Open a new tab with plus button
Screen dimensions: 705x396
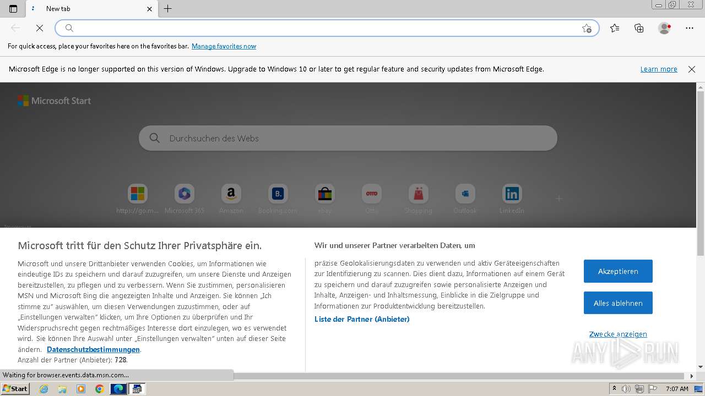(168, 9)
